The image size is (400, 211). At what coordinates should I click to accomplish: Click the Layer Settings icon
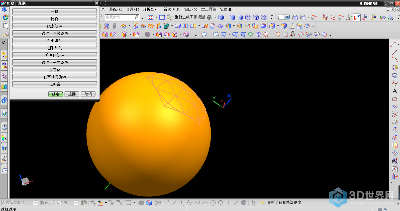(295, 17)
